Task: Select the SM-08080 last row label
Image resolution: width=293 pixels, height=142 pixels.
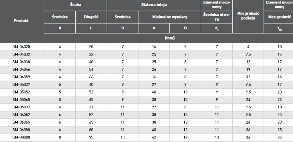Action: click(x=21, y=137)
